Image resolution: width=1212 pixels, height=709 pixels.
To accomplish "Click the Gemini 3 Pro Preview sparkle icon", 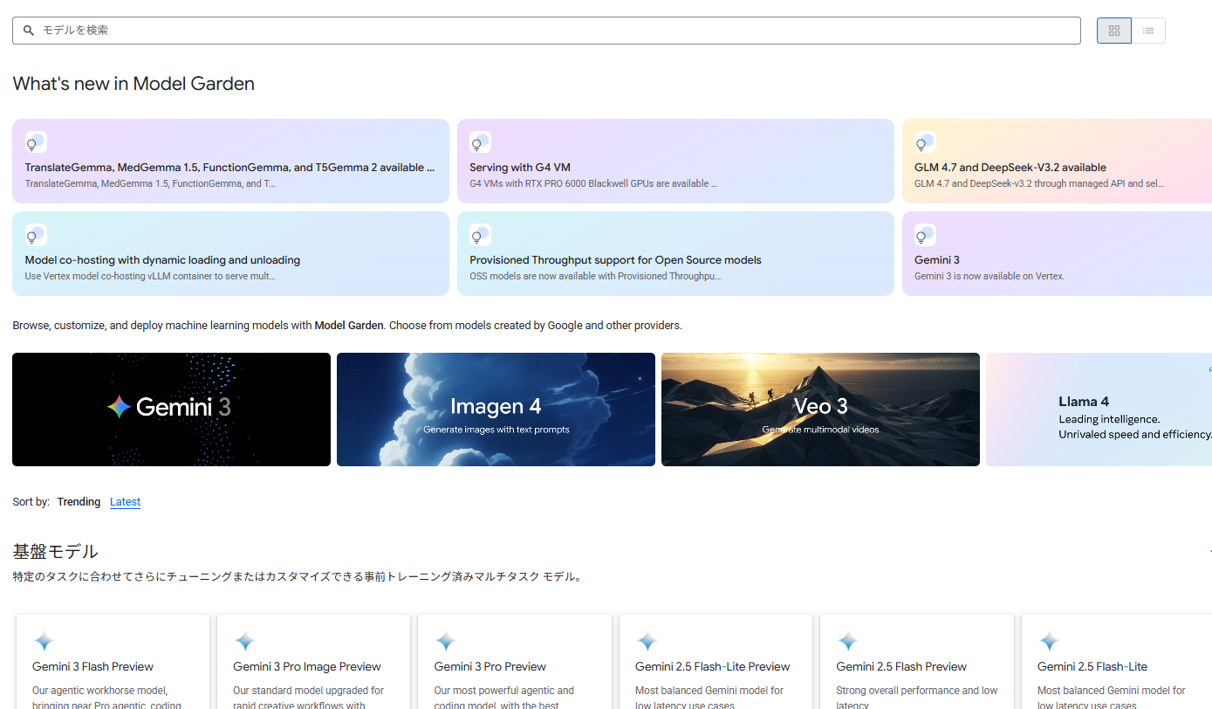I will coord(445,642).
